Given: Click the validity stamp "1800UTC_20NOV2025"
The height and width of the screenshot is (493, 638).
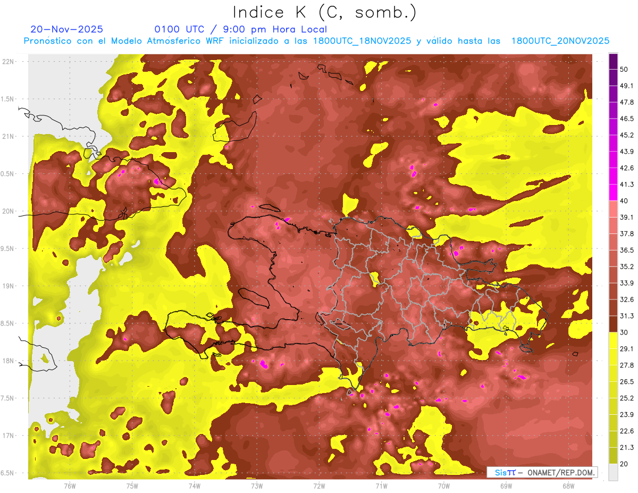Looking at the screenshot, I should (x=560, y=41).
